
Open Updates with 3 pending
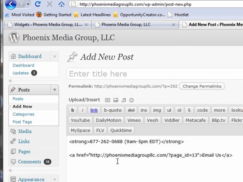pyautogui.click(x=25, y=73)
